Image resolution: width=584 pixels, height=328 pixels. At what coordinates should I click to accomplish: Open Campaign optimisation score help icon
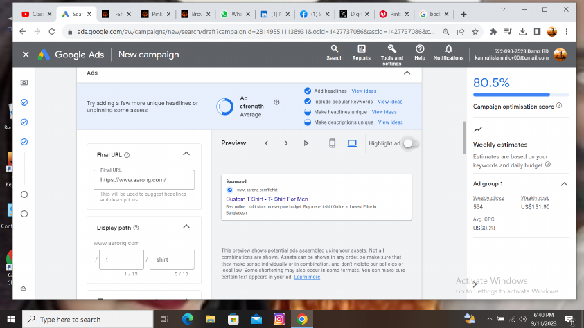tap(559, 106)
